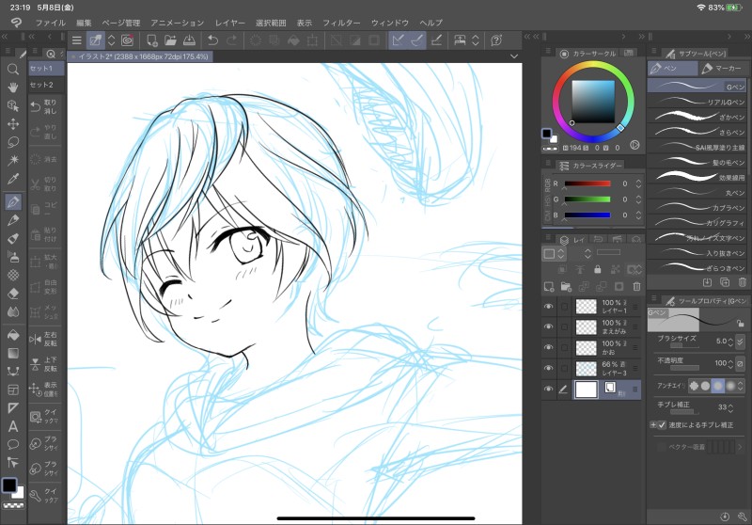
Task: Undo using the command bar arrow
Action: (x=213, y=40)
